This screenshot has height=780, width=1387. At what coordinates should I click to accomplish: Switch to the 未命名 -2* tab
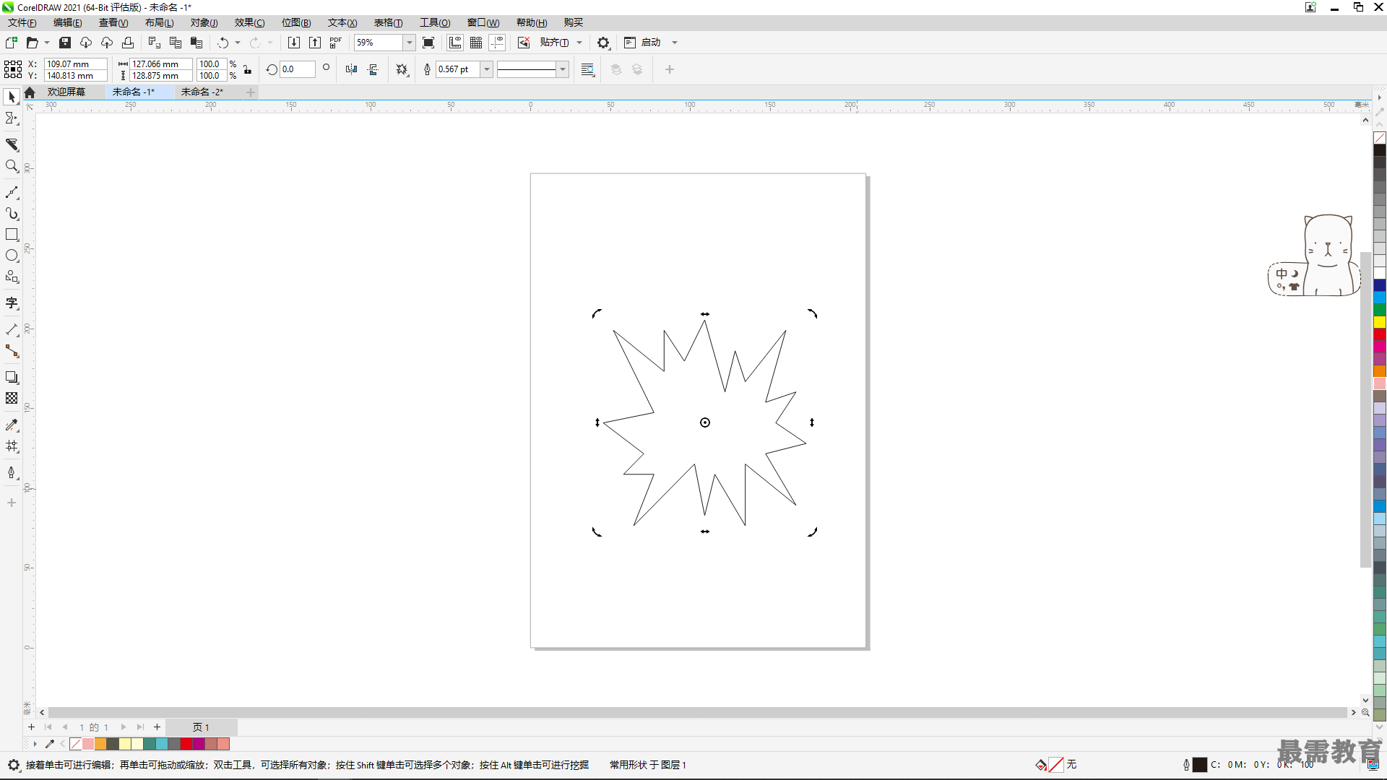202,92
